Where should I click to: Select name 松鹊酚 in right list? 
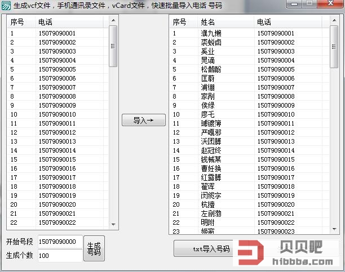211,69
